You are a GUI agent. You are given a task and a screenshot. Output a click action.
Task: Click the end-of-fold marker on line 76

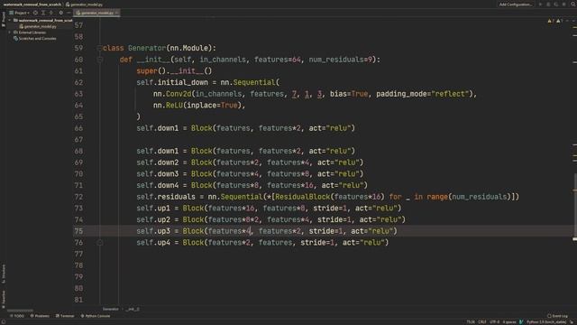(100, 243)
